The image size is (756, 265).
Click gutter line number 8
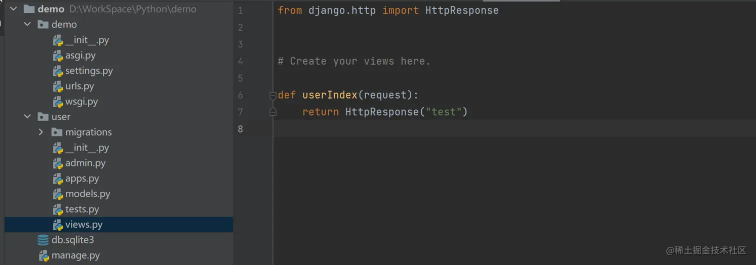click(240, 129)
